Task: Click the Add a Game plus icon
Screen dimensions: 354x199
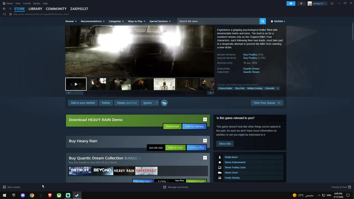Action: (4, 187)
